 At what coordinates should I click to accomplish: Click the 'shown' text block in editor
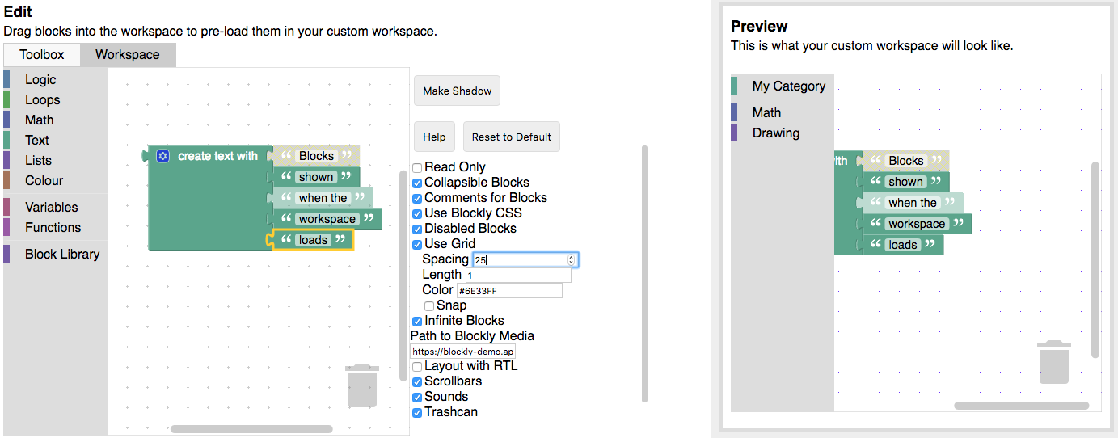[315, 177]
